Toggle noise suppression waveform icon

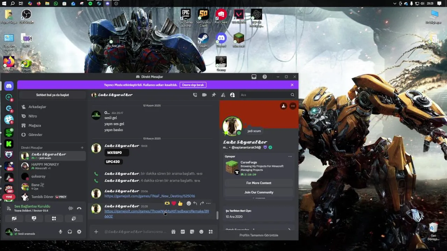click(71, 208)
